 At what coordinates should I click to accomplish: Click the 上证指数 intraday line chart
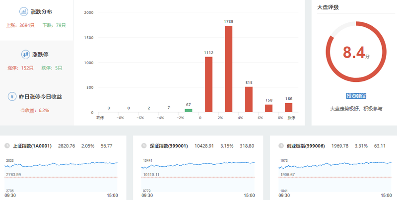pyautogui.click(x=61, y=176)
